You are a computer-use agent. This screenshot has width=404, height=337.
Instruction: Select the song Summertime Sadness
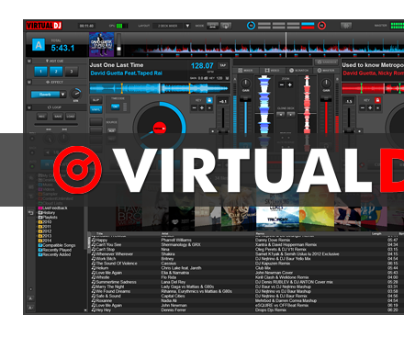(x=245, y=282)
